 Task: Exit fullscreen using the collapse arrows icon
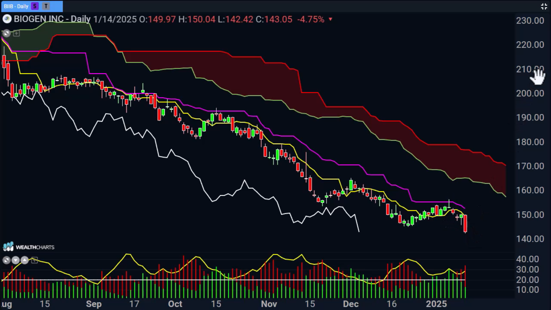(544, 6)
